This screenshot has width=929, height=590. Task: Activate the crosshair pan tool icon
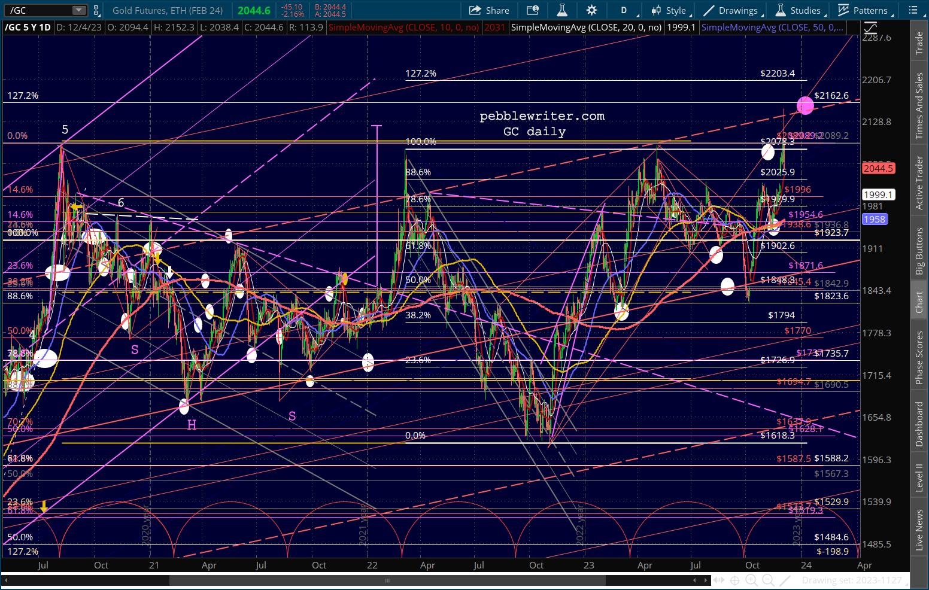(734, 580)
